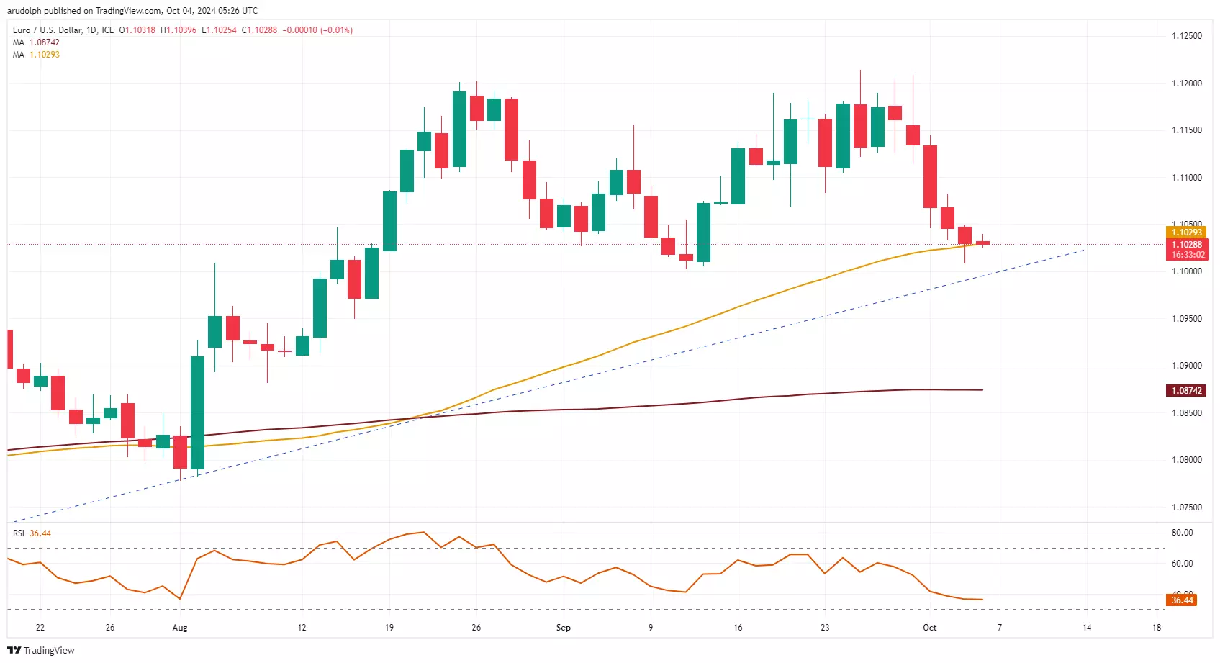Click the 60.00 RSI axis label

[x=1183, y=564]
